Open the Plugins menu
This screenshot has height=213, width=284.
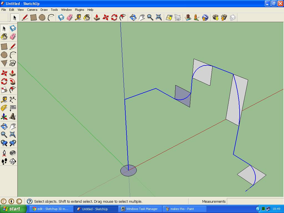tap(79, 9)
